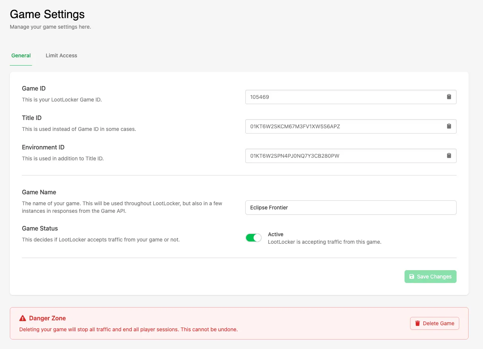This screenshot has height=349, width=483.
Task: Click the Active status label
Action: [x=275, y=234]
